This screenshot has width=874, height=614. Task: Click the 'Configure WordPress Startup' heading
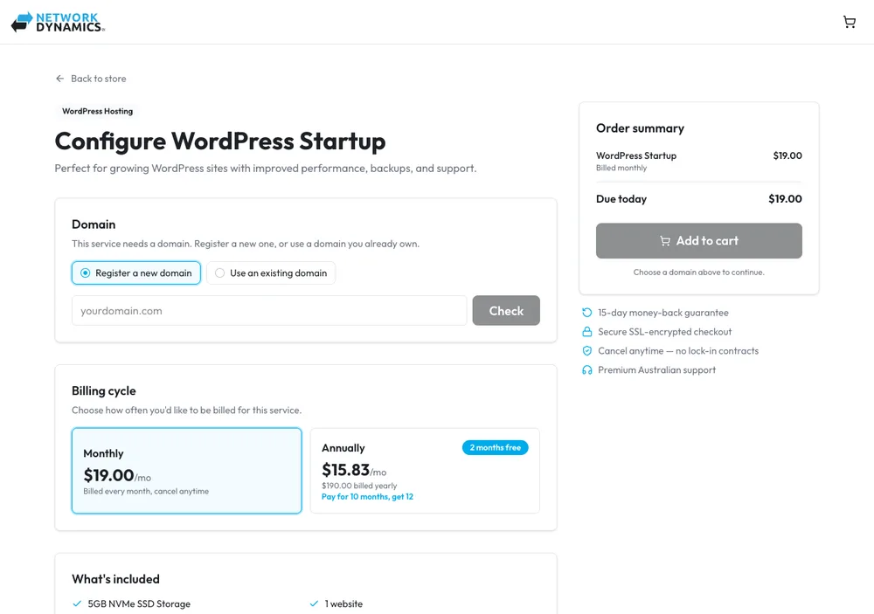coord(220,141)
